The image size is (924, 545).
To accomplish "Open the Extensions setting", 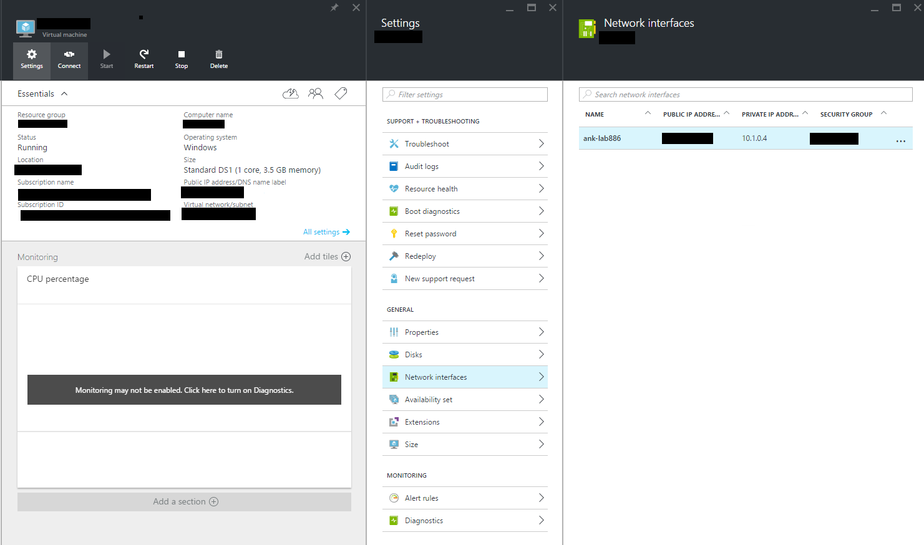I will pyautogui.click(x=465, y=422).
